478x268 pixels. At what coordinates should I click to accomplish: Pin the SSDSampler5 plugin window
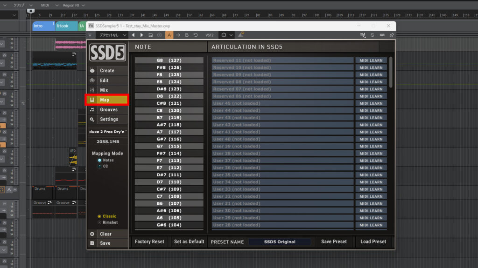coord(391,35)
